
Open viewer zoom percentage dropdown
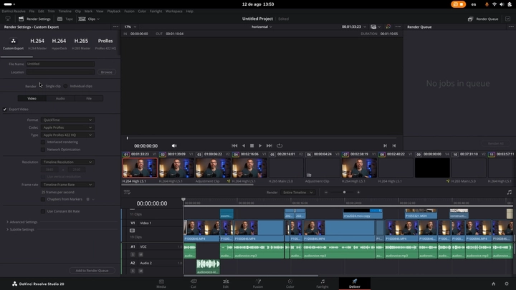(x=130, y=26)
